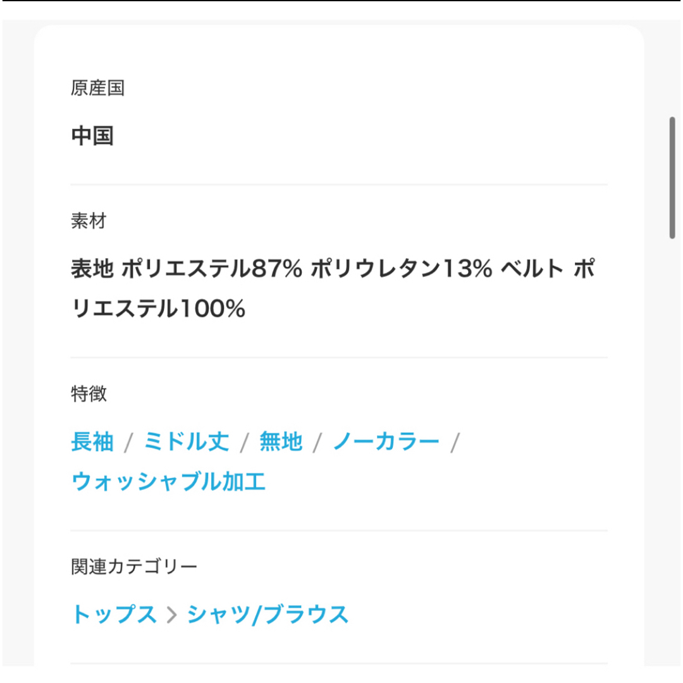This screenshot has width=683, height=683.
Task: Open the ミドル丈 feature link
Action: coord(187,441)
